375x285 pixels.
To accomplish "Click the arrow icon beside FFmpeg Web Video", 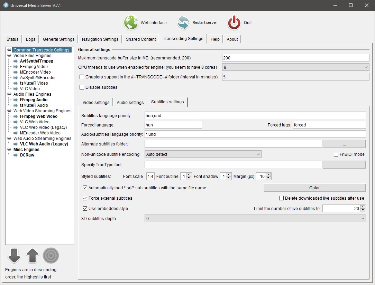I will (x=16, y=116).
